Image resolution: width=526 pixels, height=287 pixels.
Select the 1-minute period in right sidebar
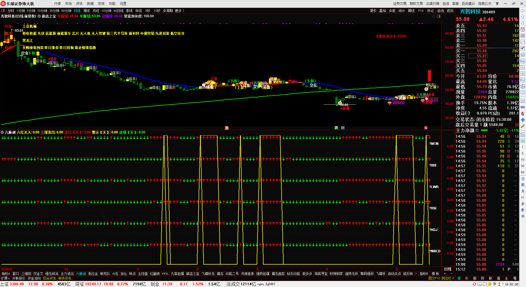coord(523,147)
